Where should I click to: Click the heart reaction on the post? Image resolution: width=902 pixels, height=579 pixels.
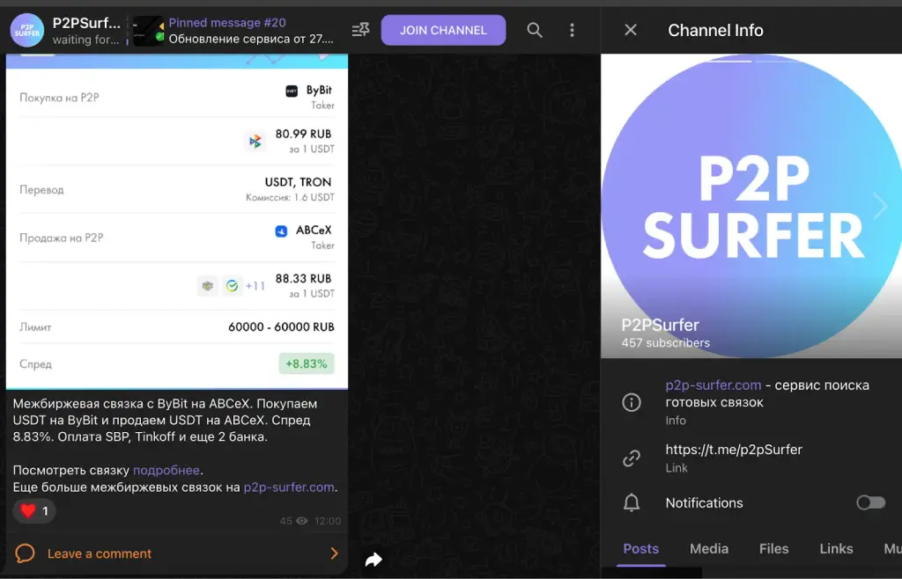34,510
